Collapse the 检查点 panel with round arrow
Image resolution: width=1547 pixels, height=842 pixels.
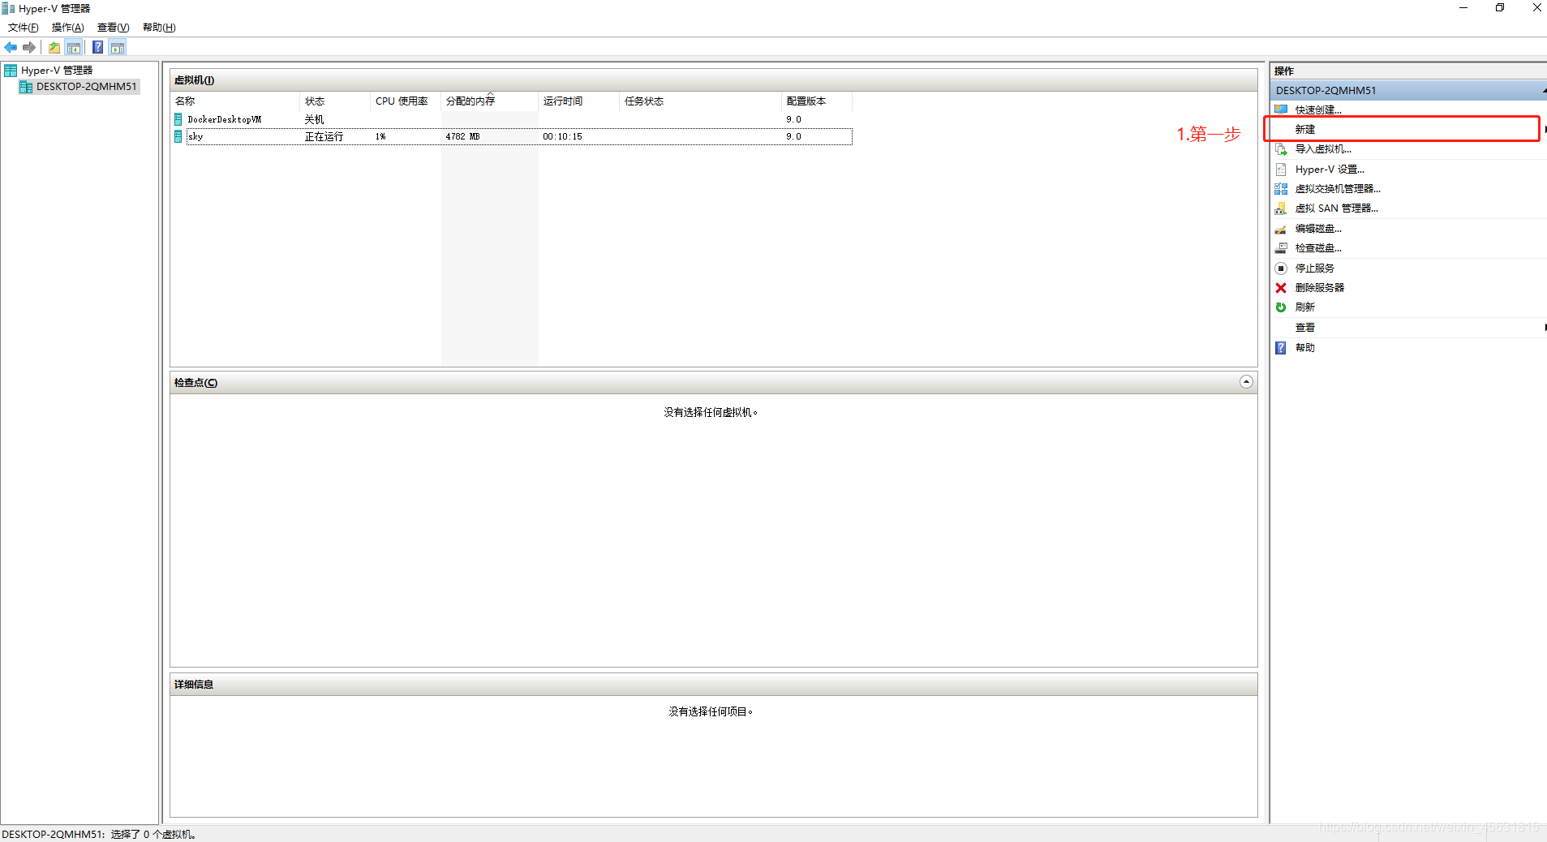[1246, 382]
